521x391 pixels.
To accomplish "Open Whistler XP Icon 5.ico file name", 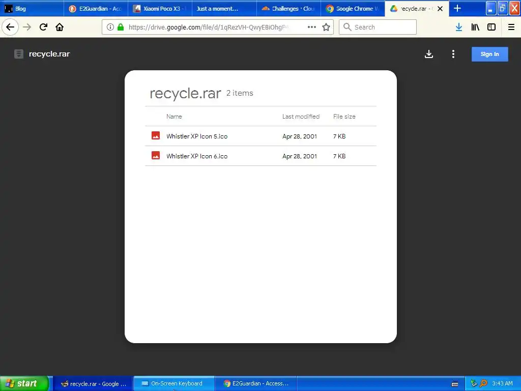I will pos(197,136).
